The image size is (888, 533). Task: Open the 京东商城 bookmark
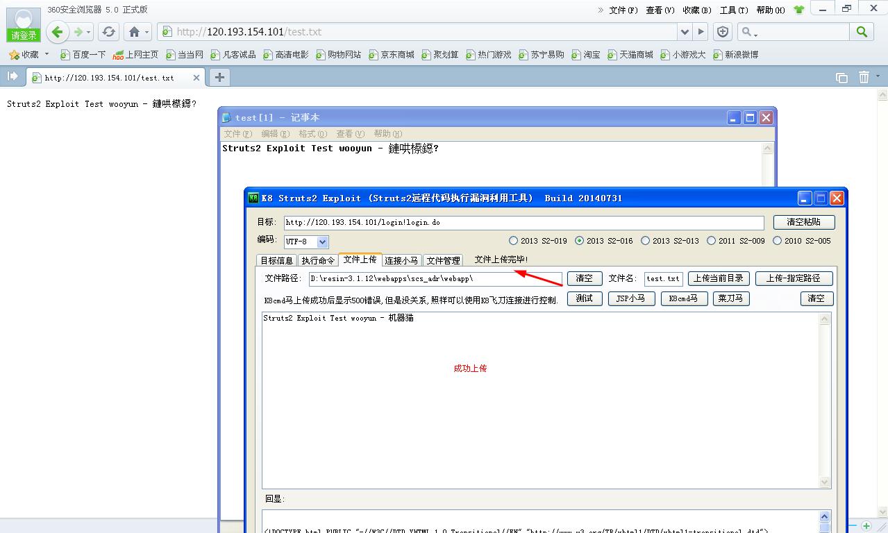coord(392,54)
